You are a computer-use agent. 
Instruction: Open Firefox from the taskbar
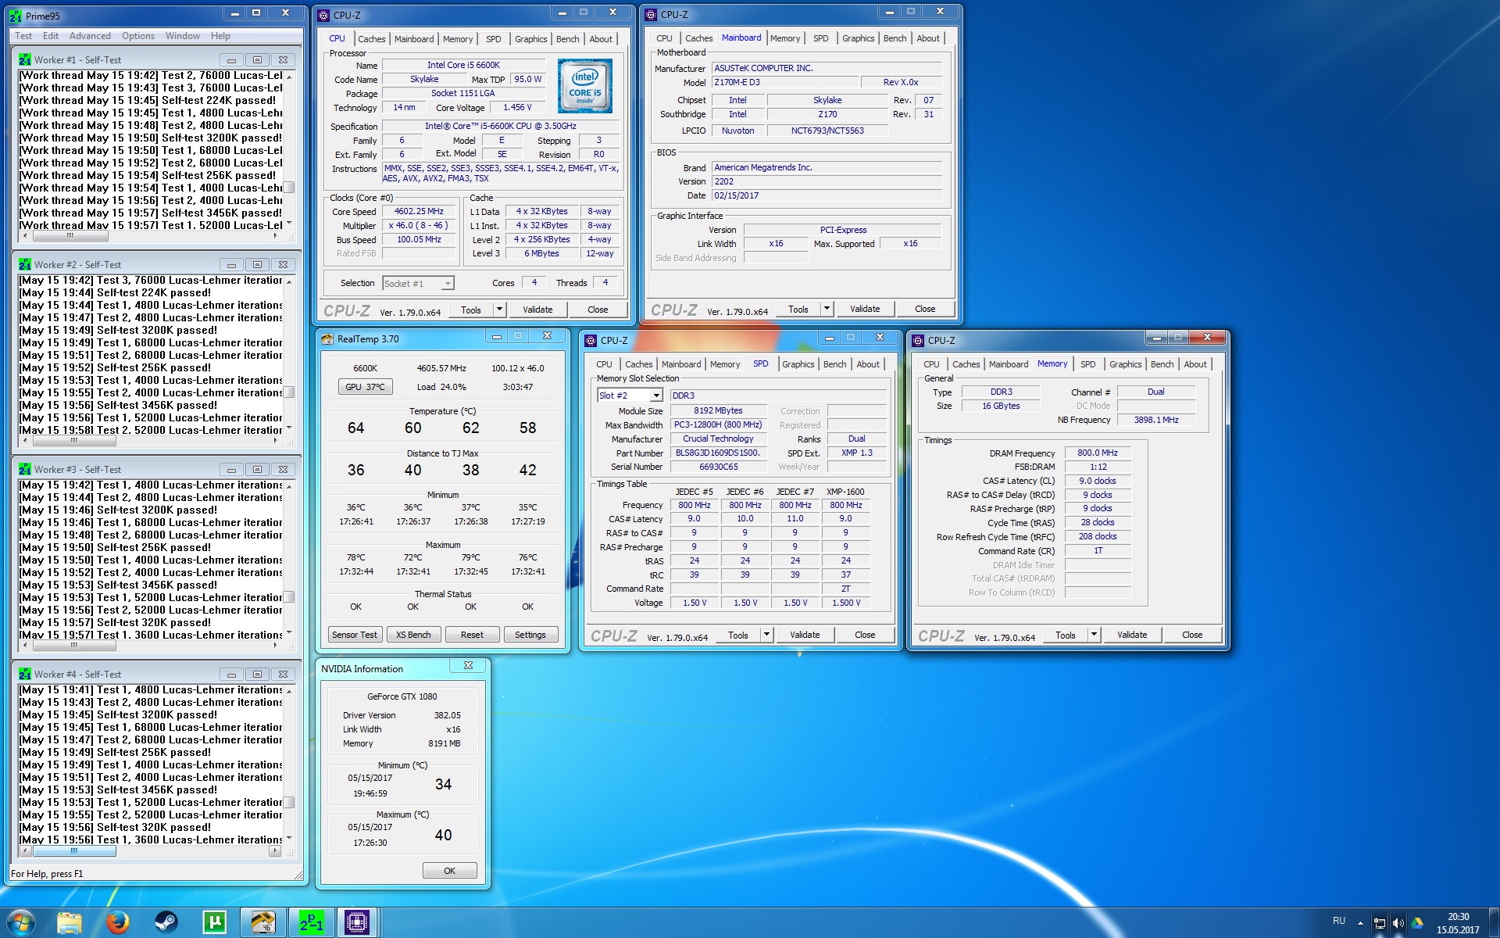point(118,922)
